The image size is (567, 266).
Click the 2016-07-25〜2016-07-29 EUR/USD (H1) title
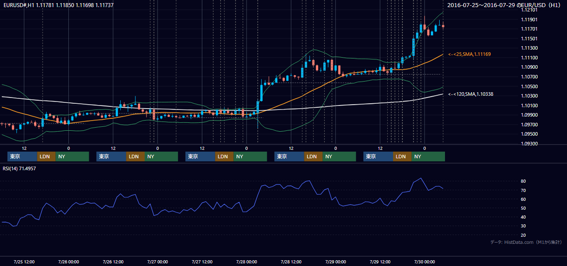pos(504,5)
